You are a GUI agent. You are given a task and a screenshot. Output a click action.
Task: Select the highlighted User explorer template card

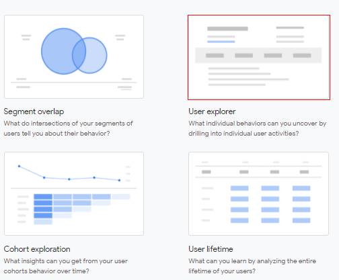(x=259, y=57)
